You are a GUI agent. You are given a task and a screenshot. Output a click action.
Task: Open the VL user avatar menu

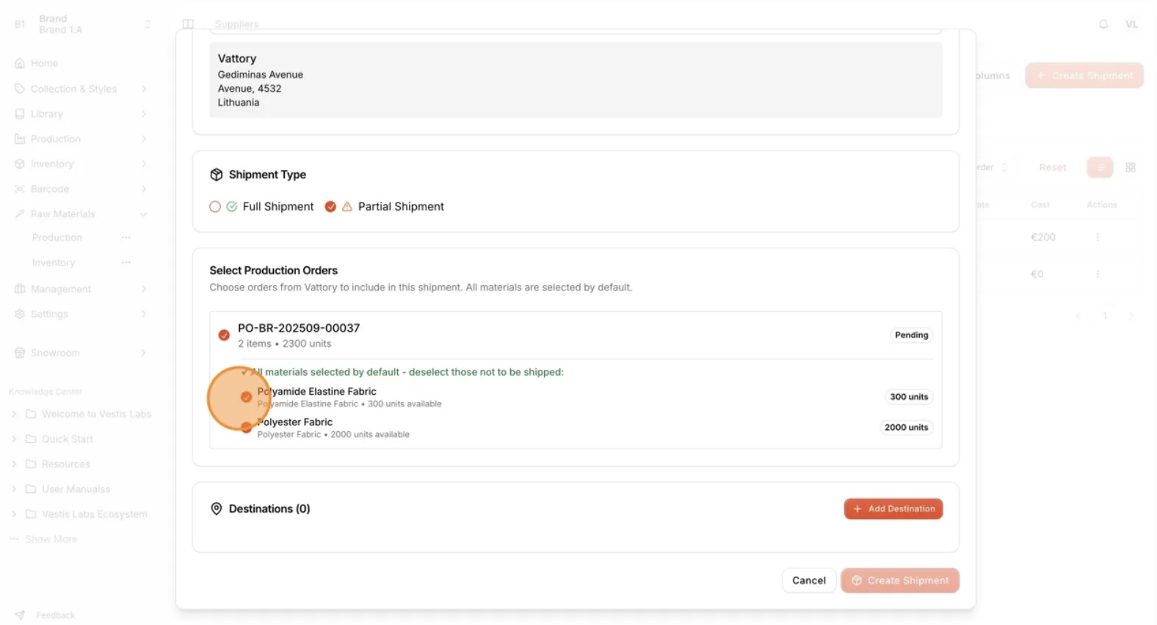[x=1131, y=24]
